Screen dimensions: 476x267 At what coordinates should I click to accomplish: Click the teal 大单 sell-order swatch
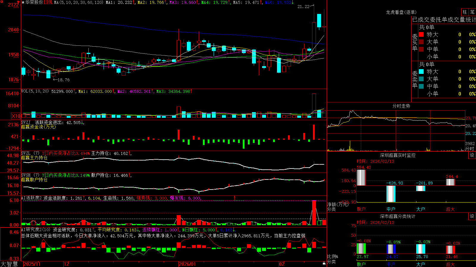point(421,79)
